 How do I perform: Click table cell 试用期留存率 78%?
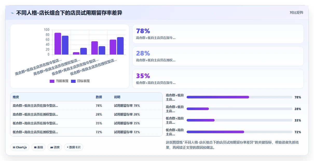(x=127, y=106)
